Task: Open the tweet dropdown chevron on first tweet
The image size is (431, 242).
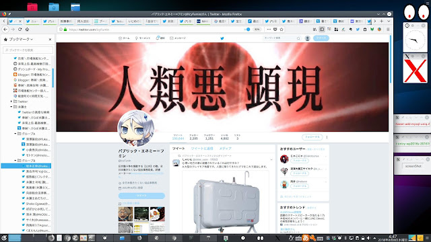Action: click(271, 159)
